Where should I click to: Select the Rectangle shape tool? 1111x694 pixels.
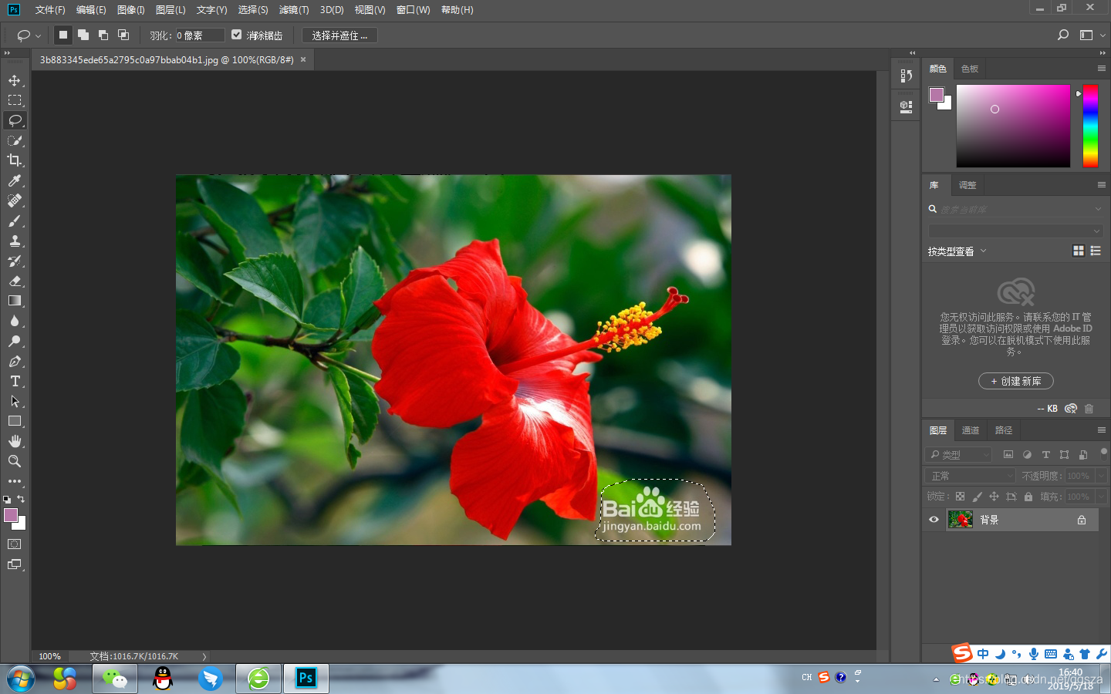pos(15,421)
